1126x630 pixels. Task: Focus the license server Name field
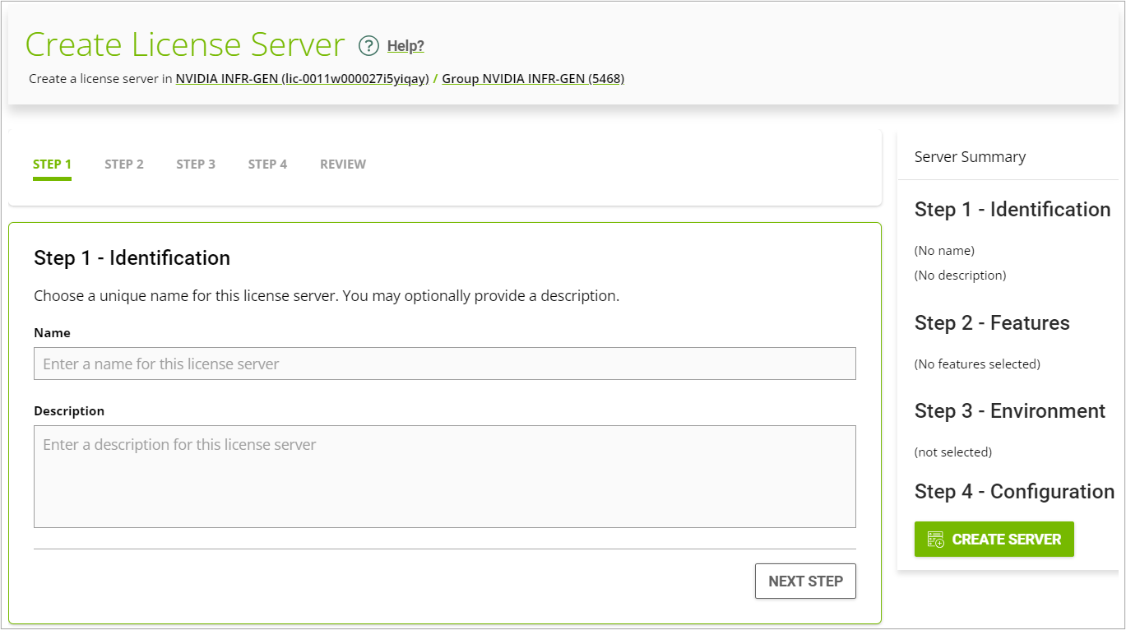444,364
